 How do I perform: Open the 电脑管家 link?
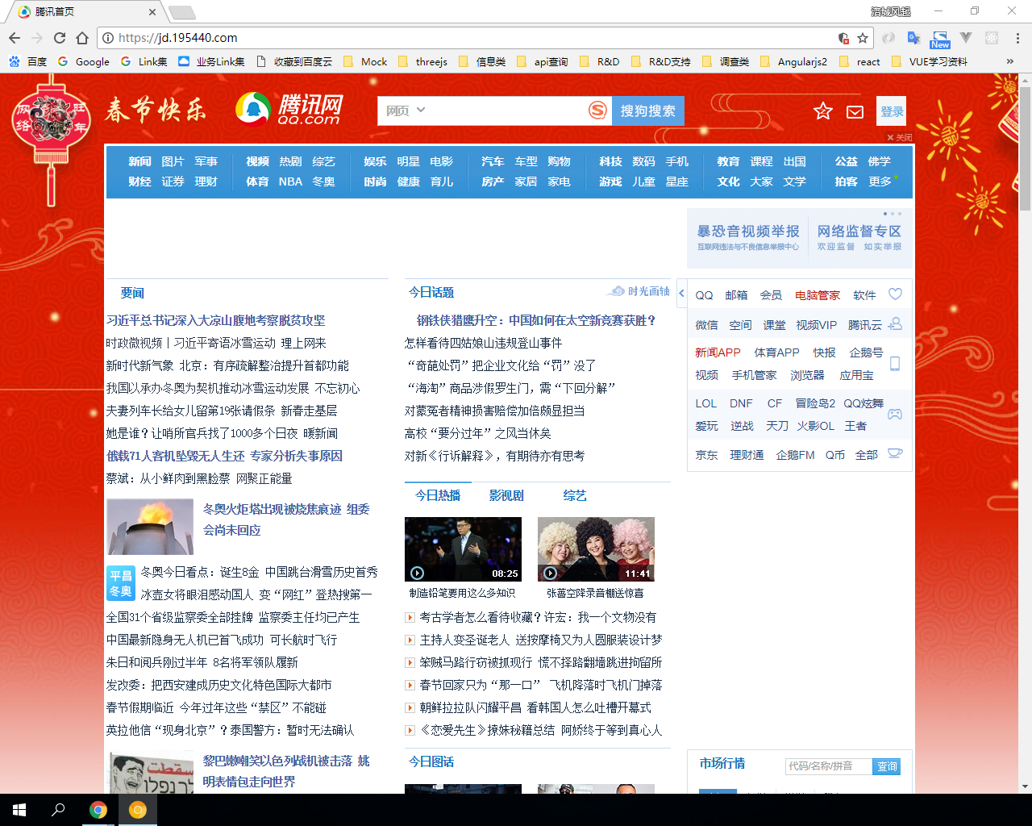818,295
